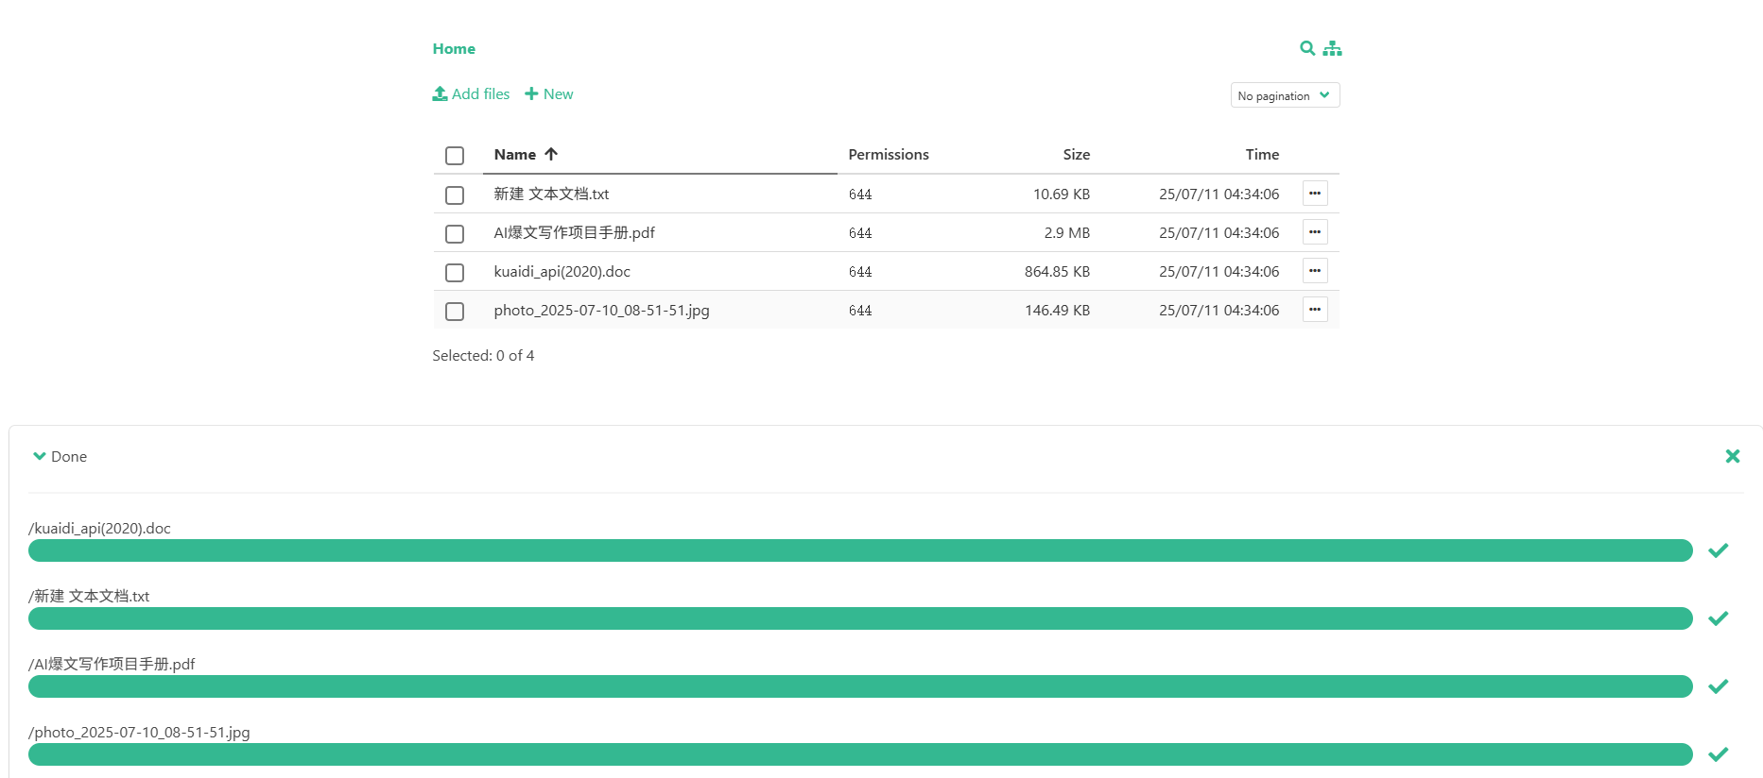
Task: Check the box for kuaidi_api(2020).doc
Action: coord(455,273)
